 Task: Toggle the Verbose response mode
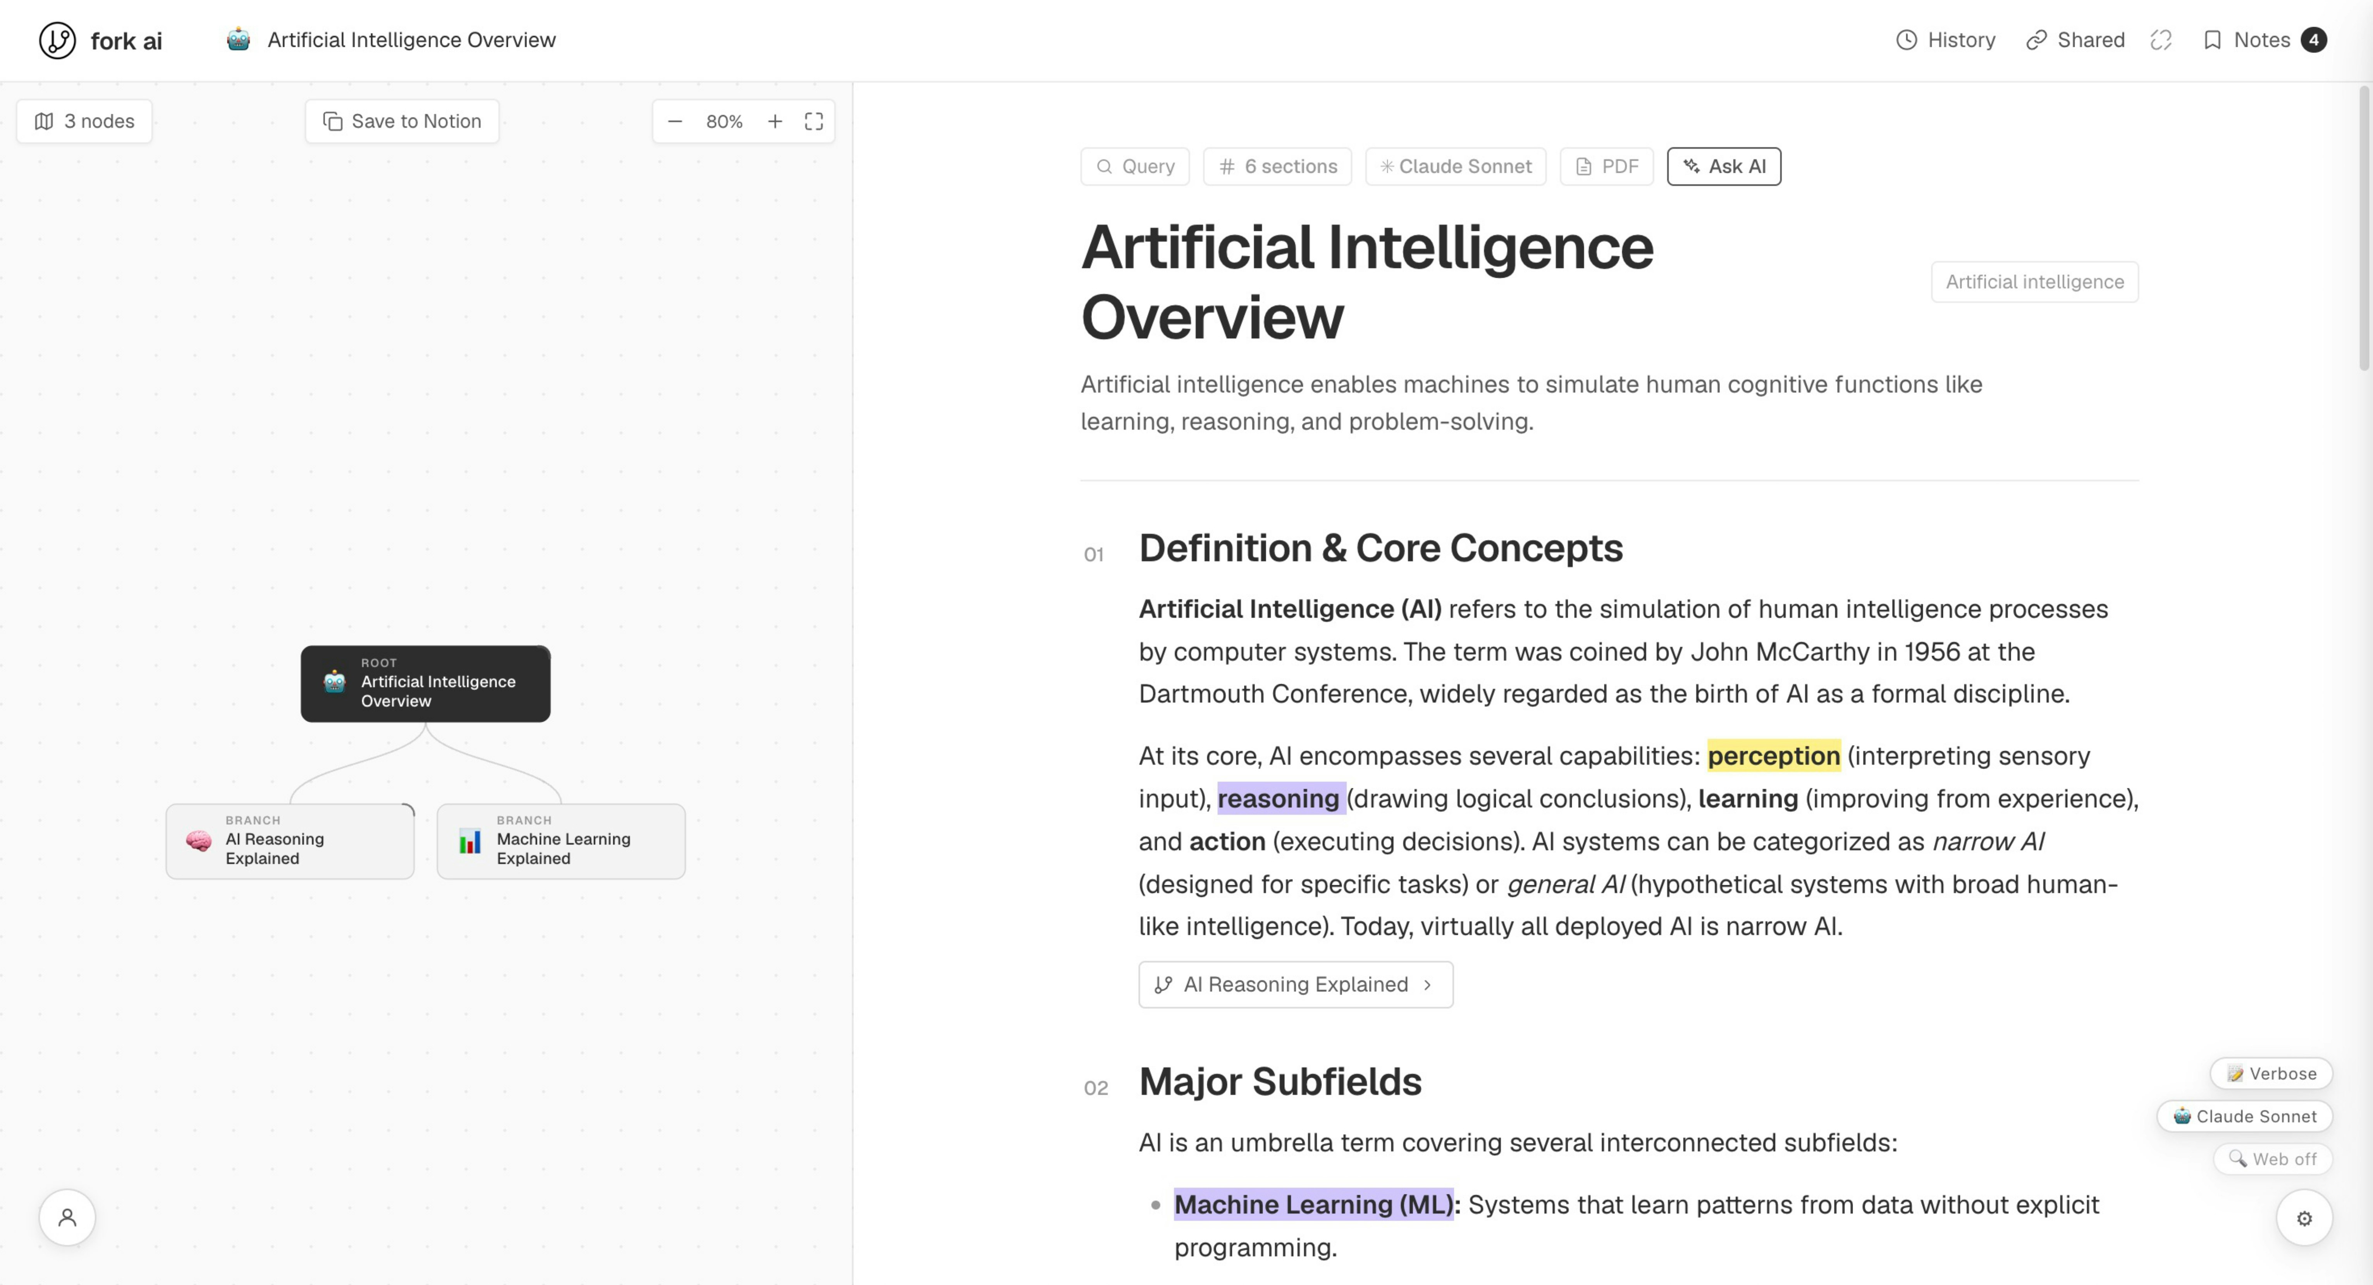point(2271,1073)
